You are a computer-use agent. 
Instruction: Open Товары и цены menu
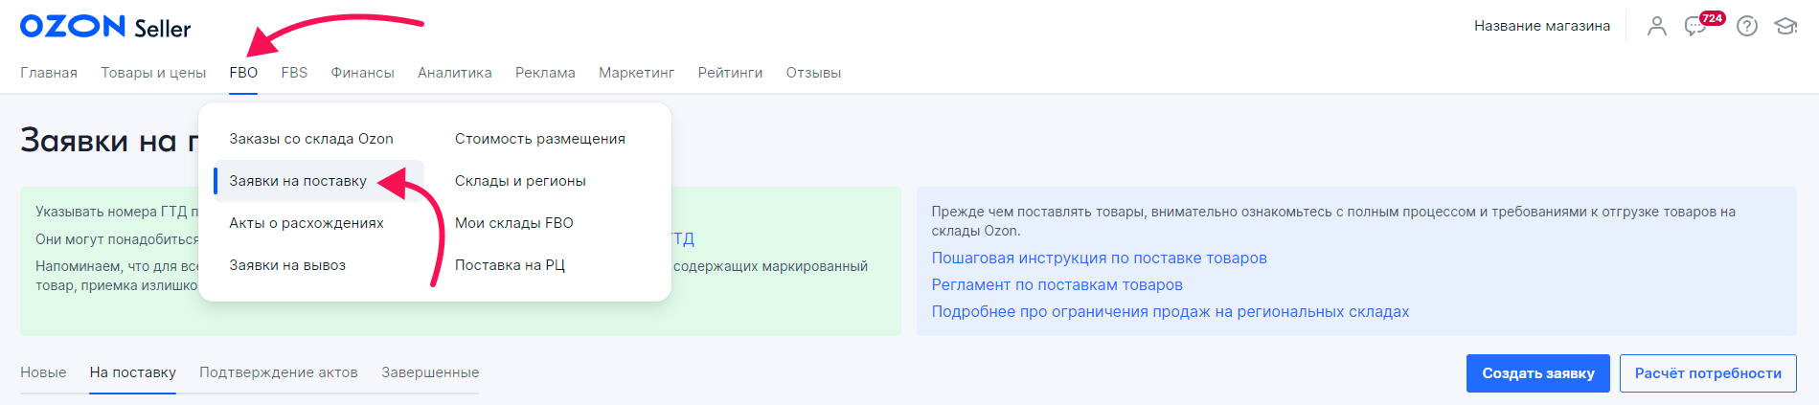pos(153,73)
